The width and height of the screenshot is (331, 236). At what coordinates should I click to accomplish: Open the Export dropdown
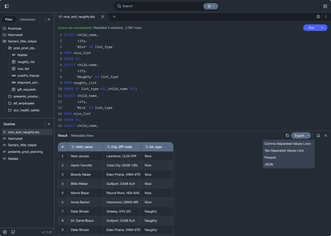[x=301, y=136]
